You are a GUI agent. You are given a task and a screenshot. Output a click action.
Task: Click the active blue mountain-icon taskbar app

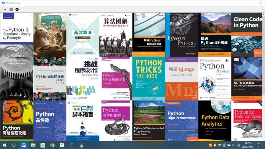pyautogui.click(x=24, y=145)
